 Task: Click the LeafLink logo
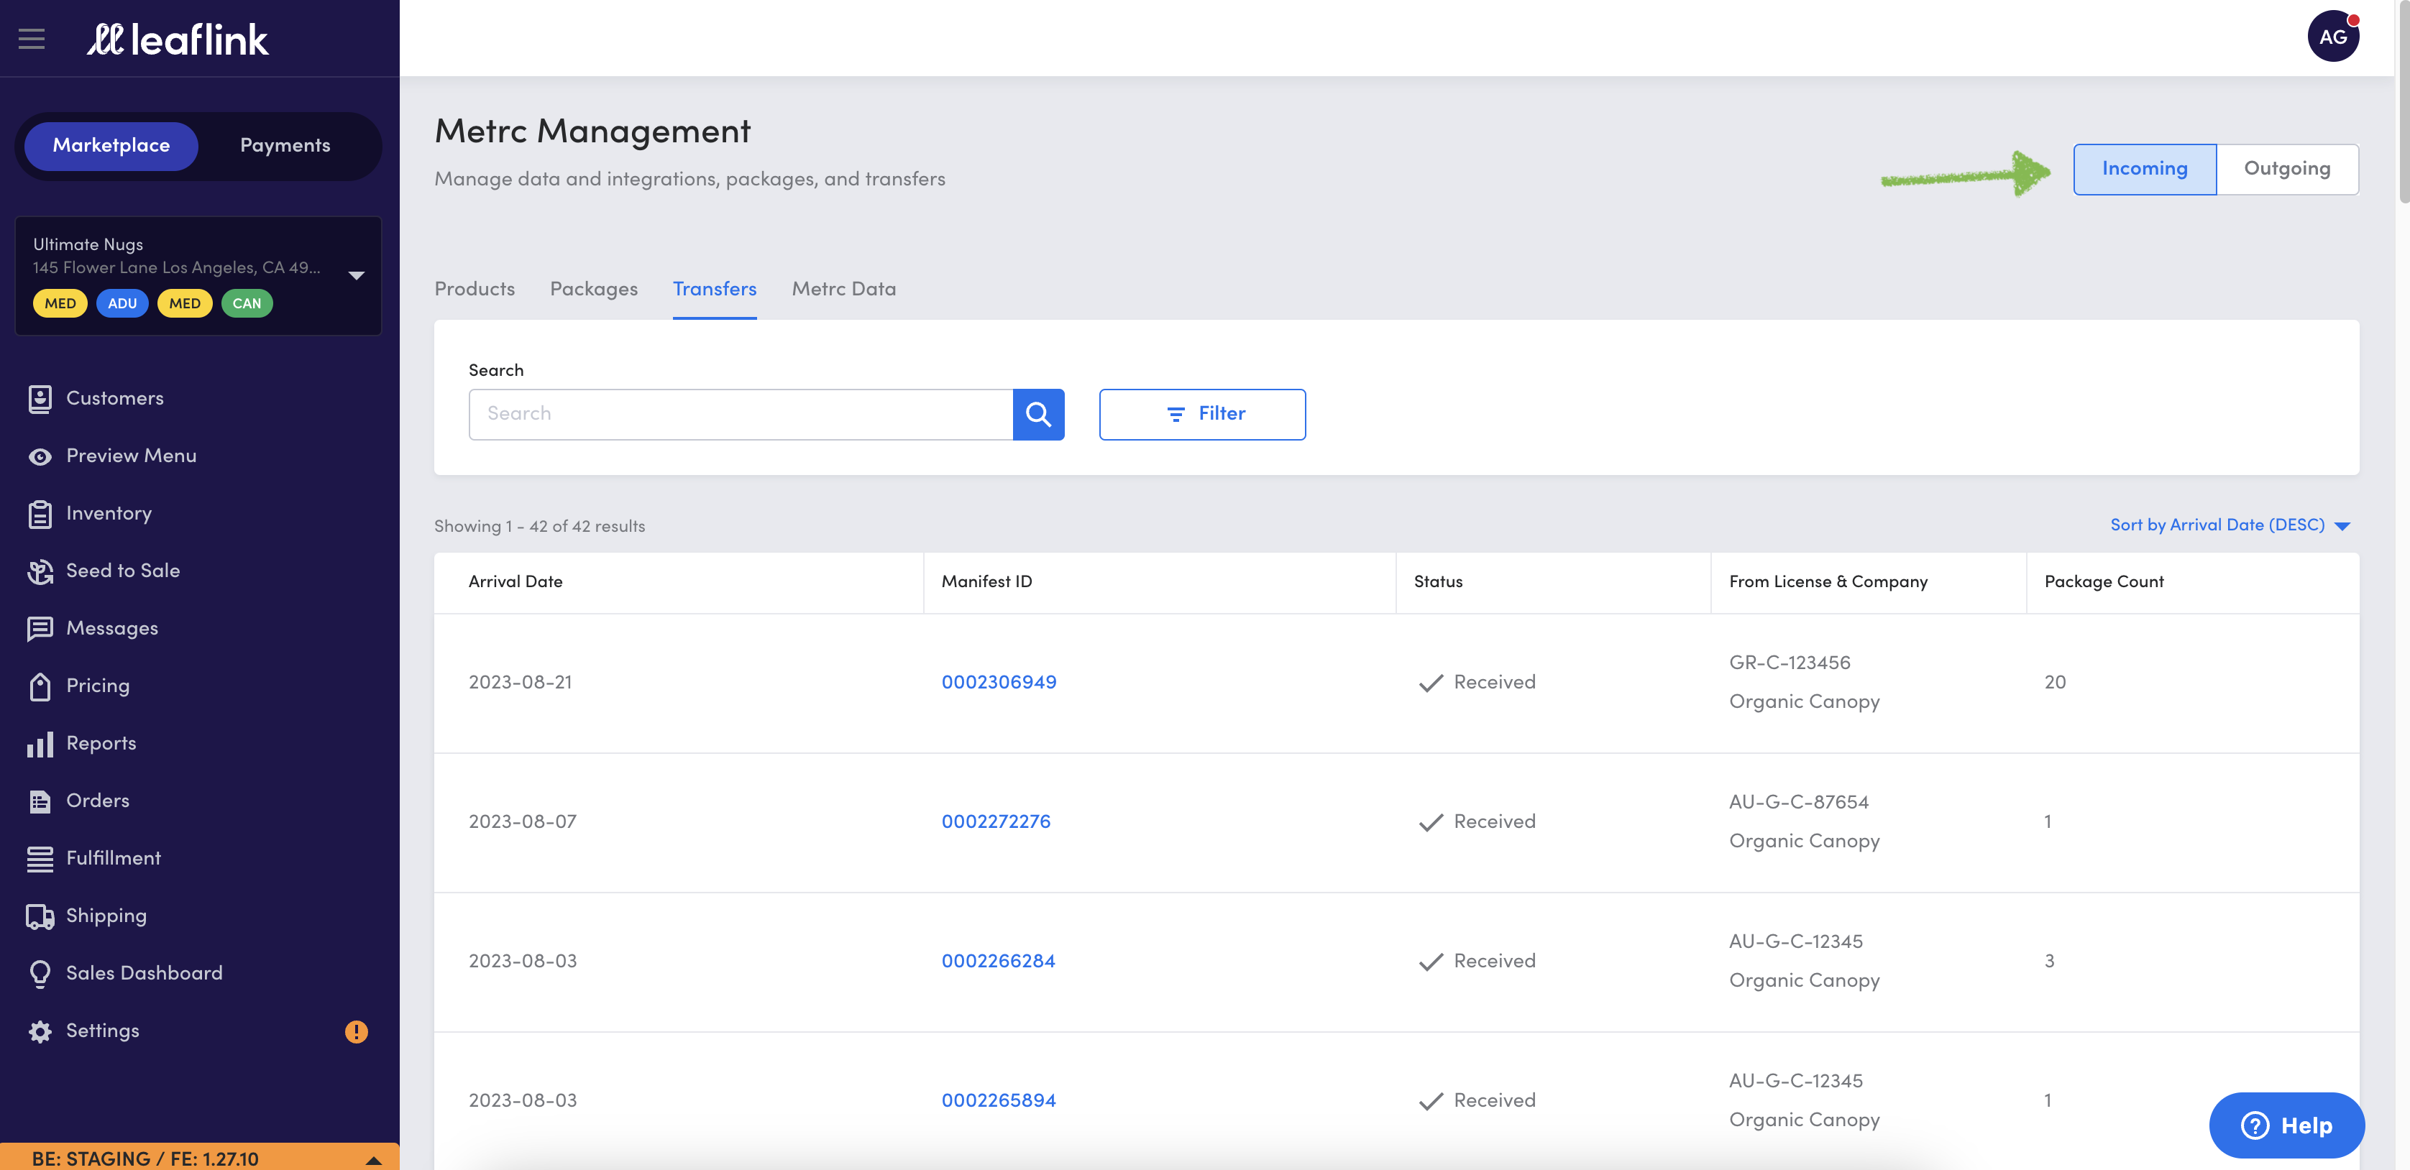pos(178,40)
